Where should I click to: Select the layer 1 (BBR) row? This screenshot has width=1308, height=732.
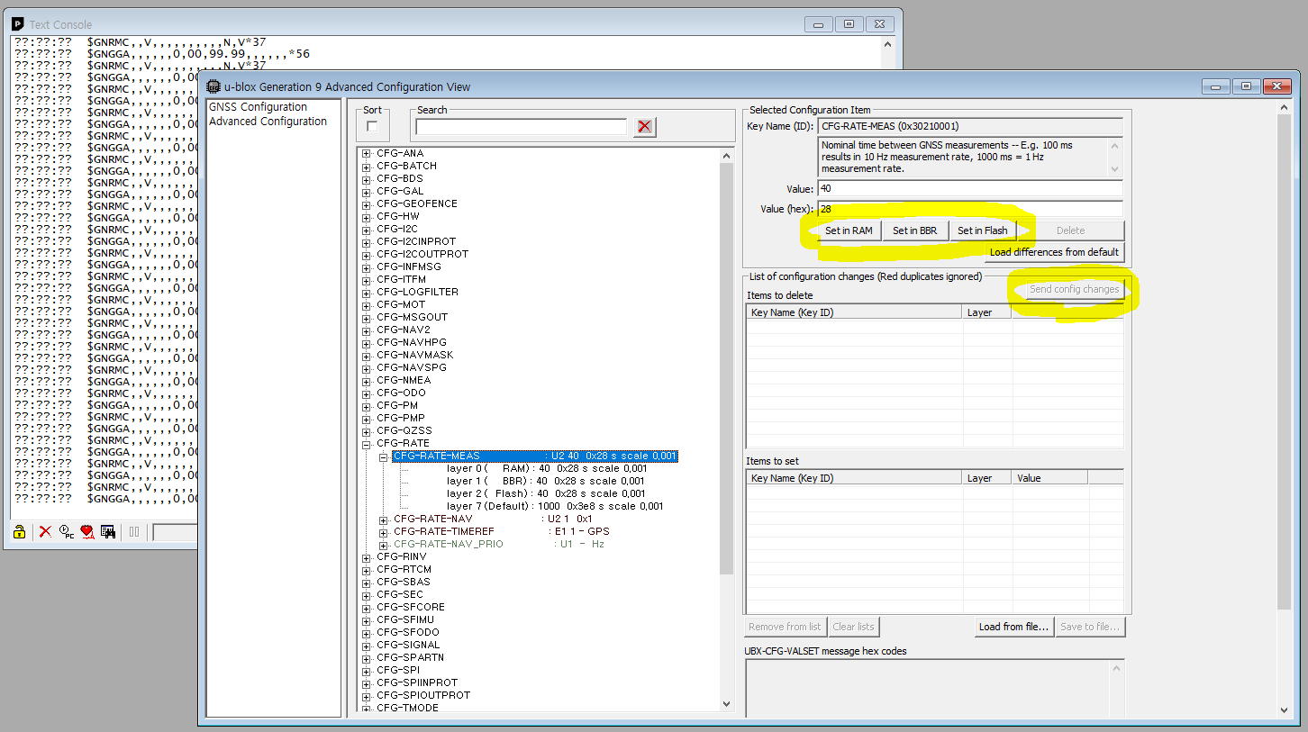click(x=546, y=481)
